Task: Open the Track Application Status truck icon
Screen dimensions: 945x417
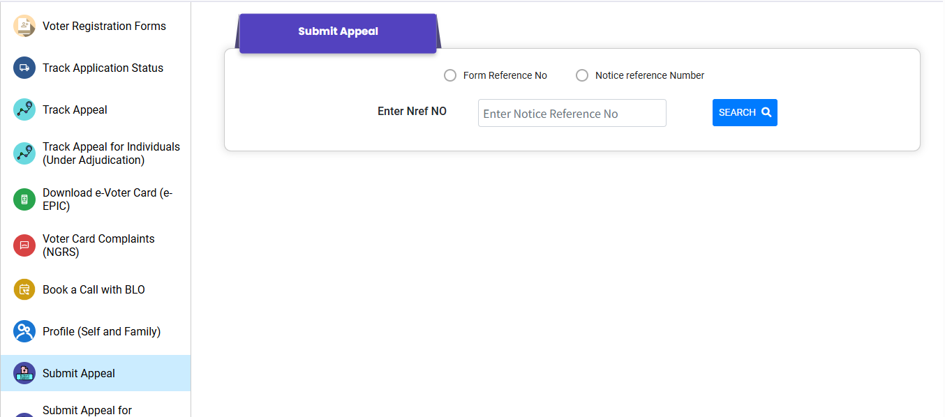Action: click(x=24, y=68)
